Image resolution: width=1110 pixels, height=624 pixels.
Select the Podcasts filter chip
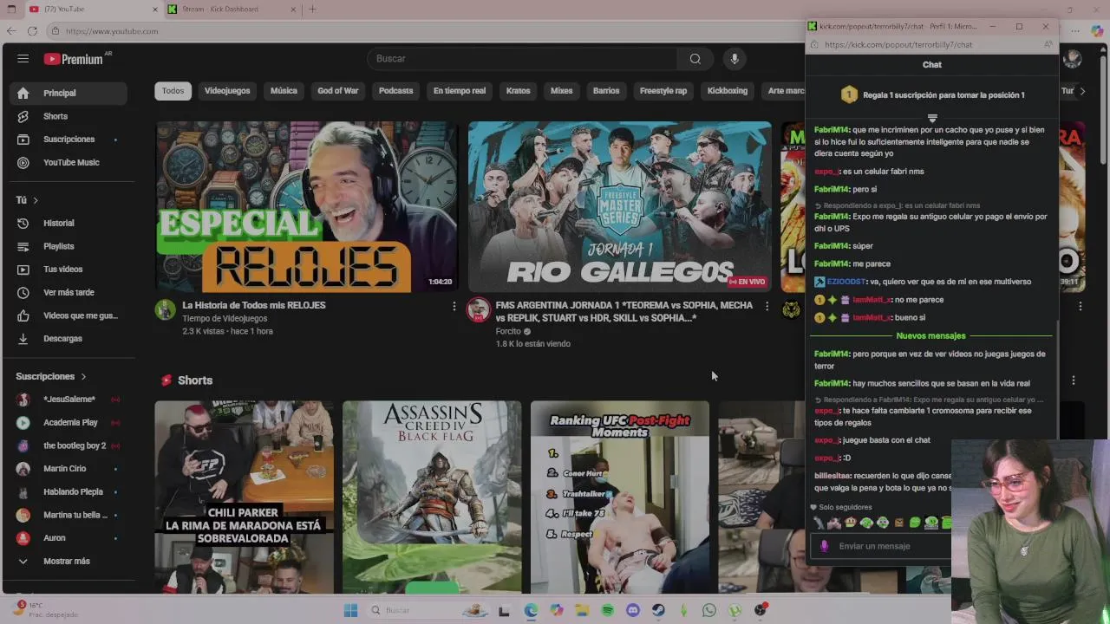click(x=396, y=91)
